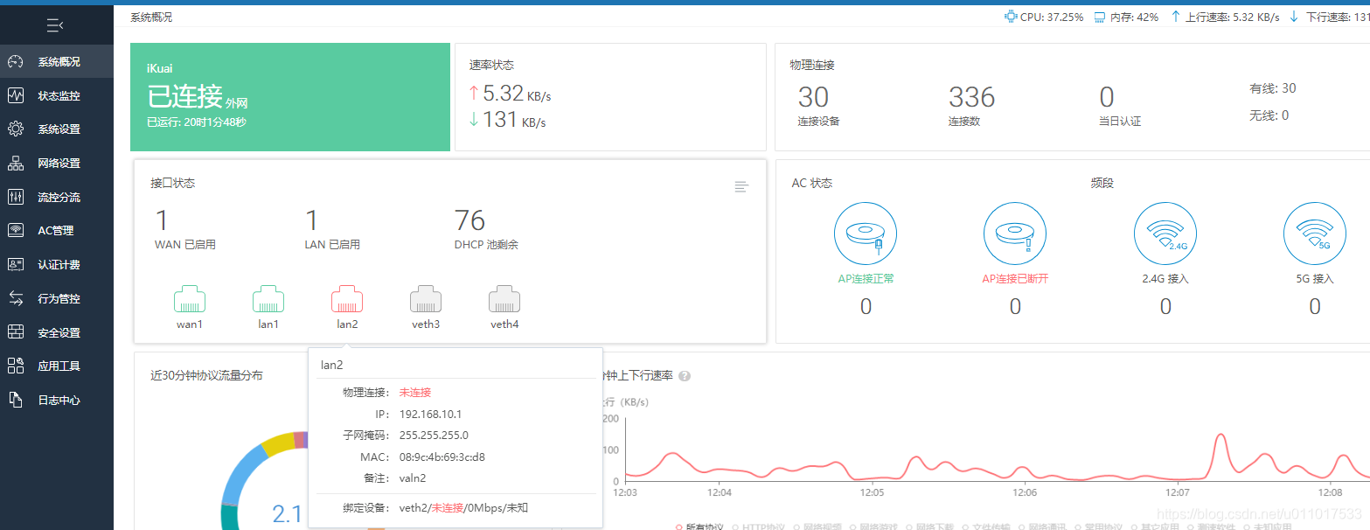Click 无线: 0 text
The image size is (1370, 530).
[1269, 115]
